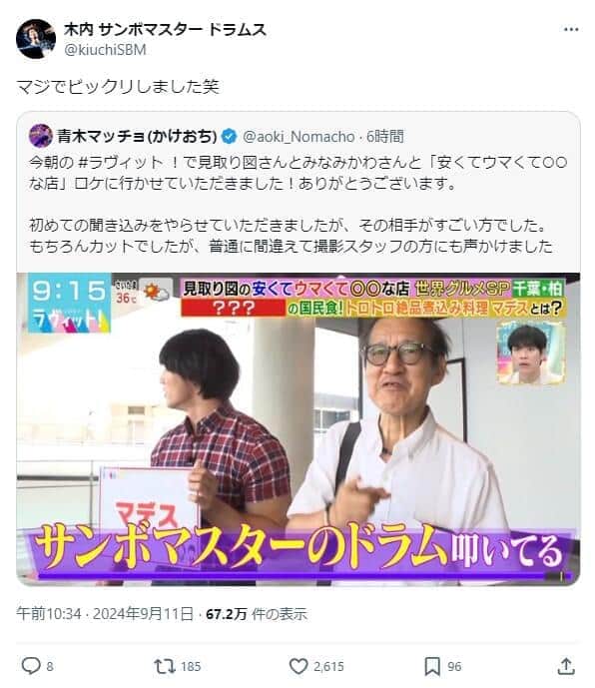Open 木内 profile avatar picture
This screenshot has height=688, width=595.
36,39
